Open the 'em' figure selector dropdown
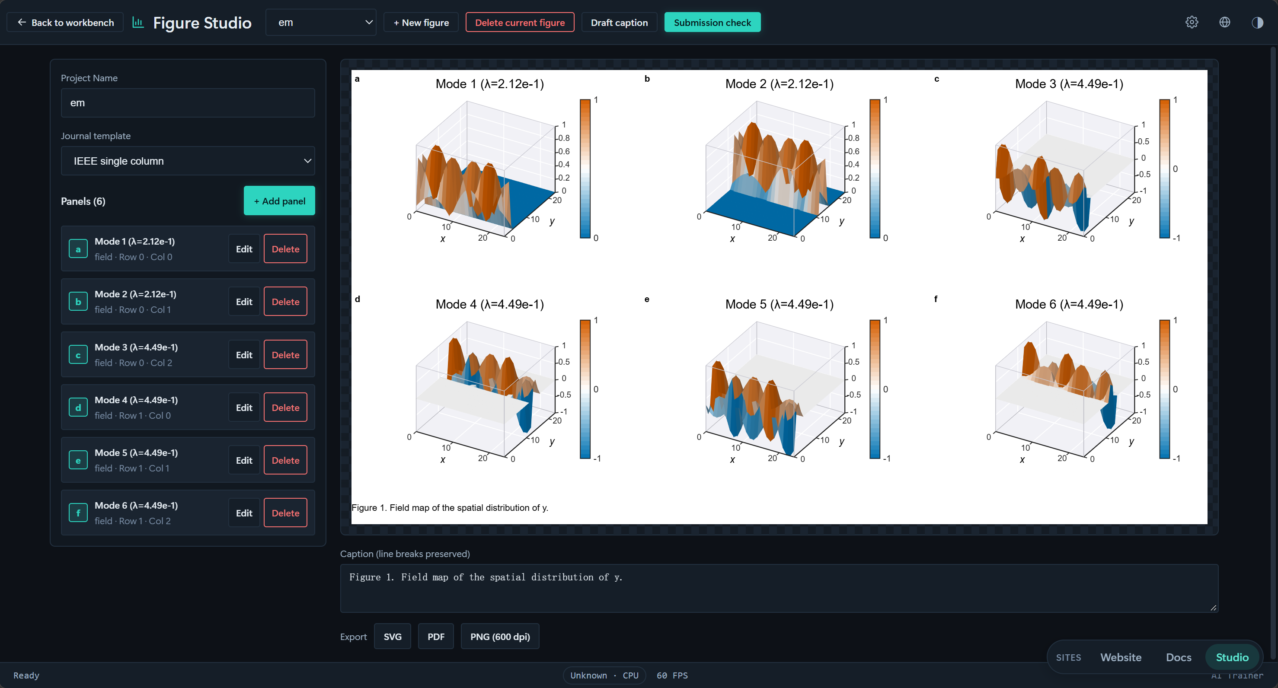The height and width of the screenshot is (688, 1278). tap(320, 22)
